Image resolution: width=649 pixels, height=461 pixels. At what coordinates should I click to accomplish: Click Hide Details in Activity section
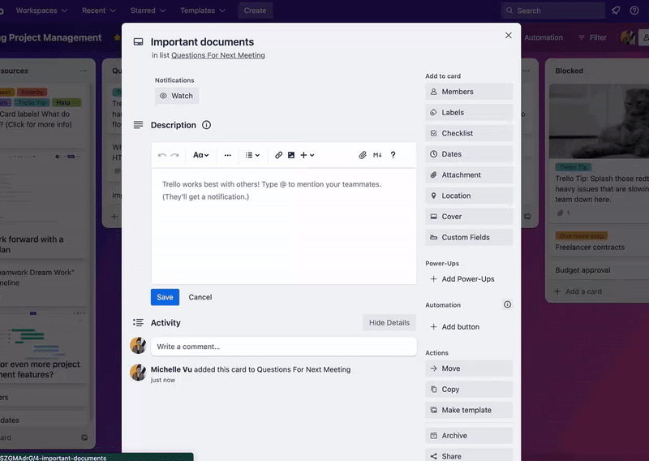coord(389,323)
